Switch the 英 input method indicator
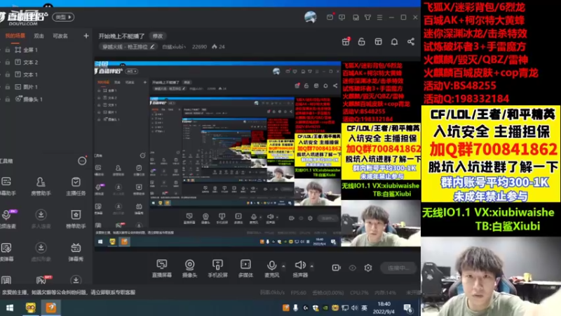This screenshot has width=561, height=316. [x=364, y=308]
